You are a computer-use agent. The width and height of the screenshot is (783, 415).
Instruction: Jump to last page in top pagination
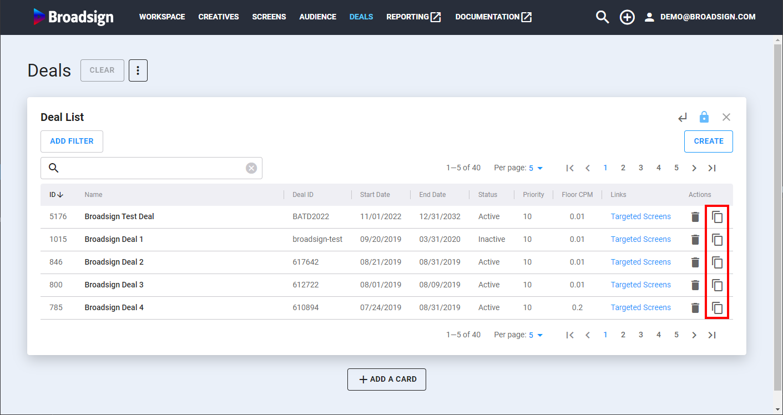712,168
